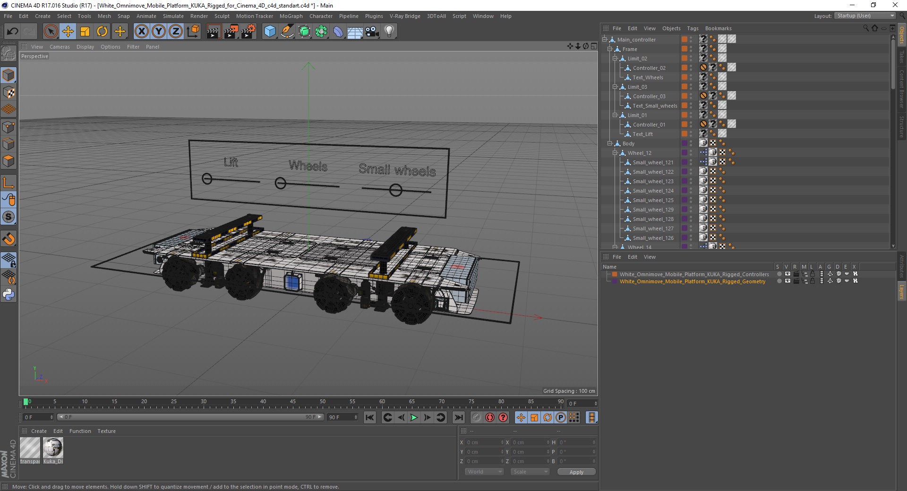This screenshot has width=907, height=491.
Task: Switch to Model mode
Action: click(9, 76)
